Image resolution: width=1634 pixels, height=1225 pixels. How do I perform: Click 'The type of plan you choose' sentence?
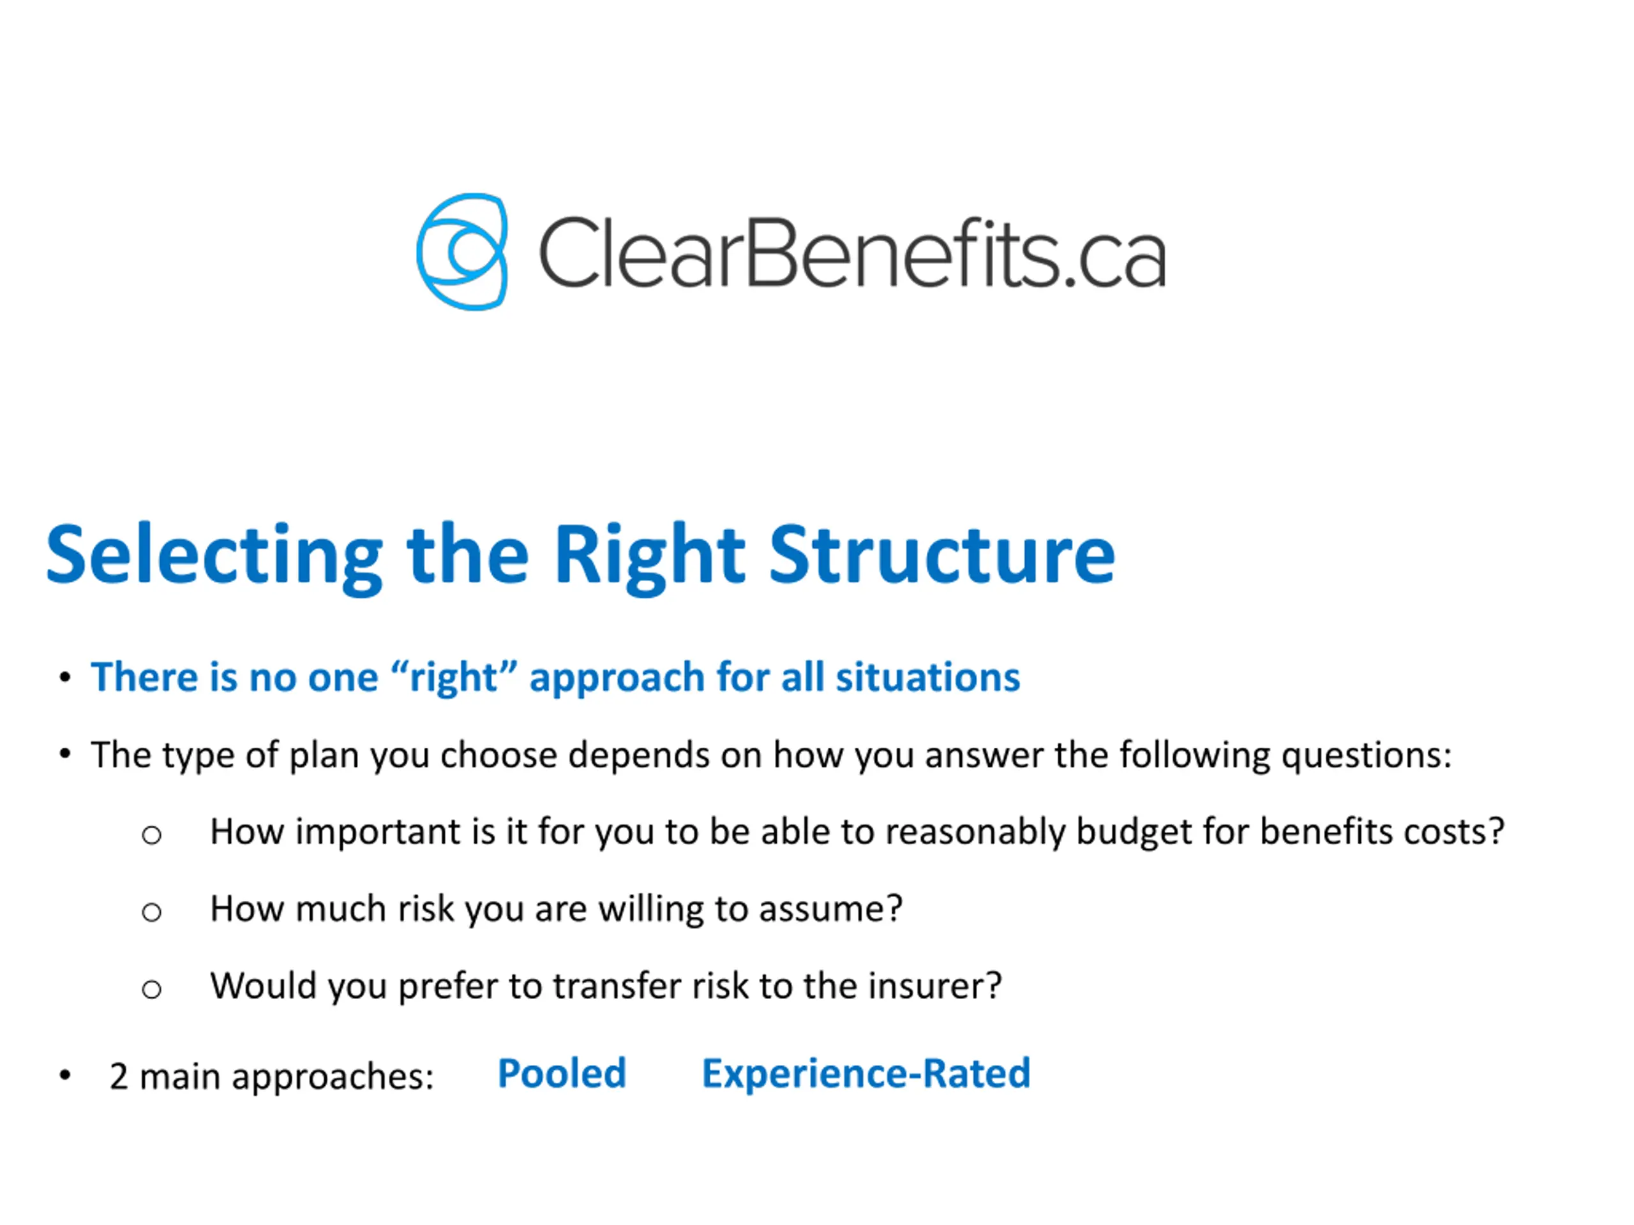click(771, 756)
